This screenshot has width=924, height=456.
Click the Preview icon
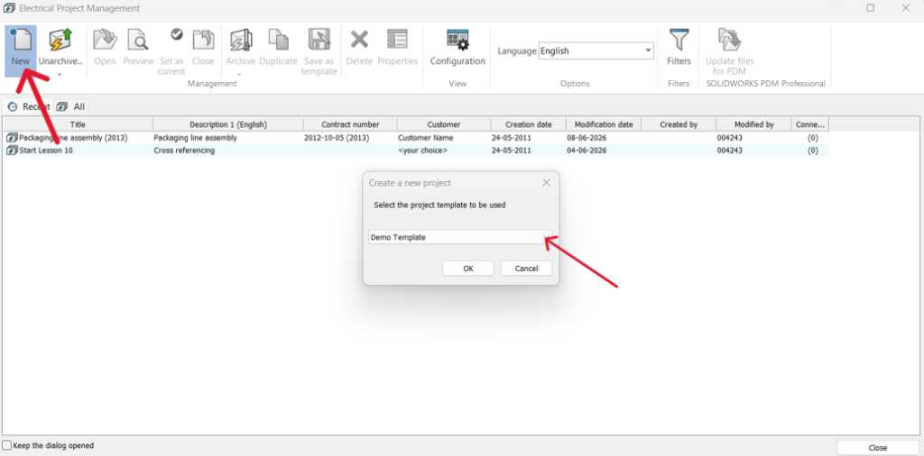point(138,41)
